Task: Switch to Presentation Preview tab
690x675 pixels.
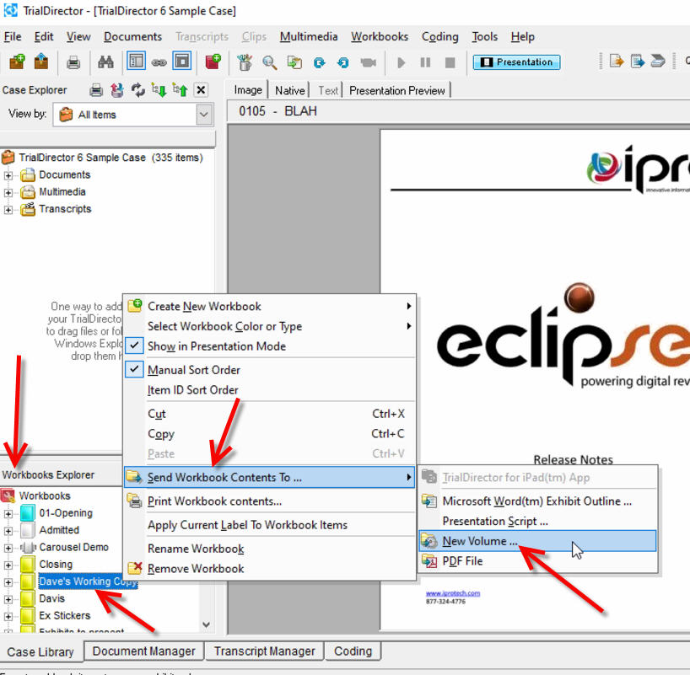Action: pyautogui.click(x=397, y=90)
